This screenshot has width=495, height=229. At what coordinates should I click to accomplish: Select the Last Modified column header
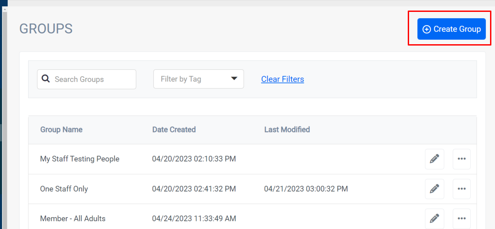click(287, 129)
